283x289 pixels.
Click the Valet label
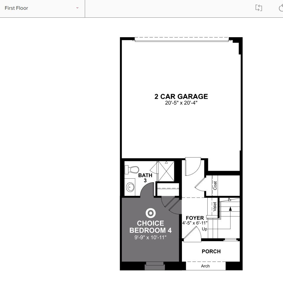tap(214, 207)
